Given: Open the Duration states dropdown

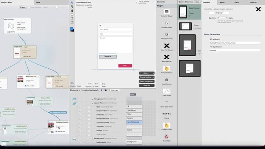Looking at the screenshot, I should point(222,18).
